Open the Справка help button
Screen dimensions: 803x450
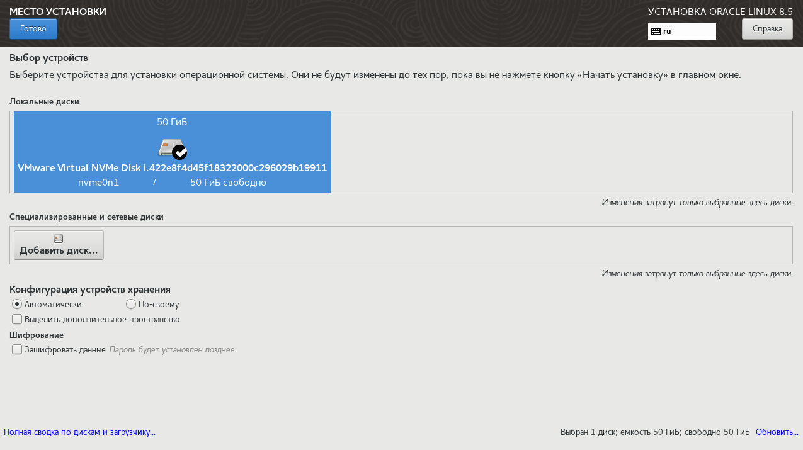[767, 29]
